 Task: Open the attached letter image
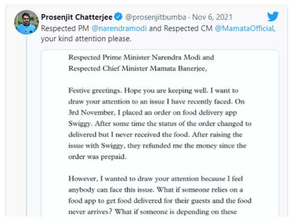click(160, 133)
